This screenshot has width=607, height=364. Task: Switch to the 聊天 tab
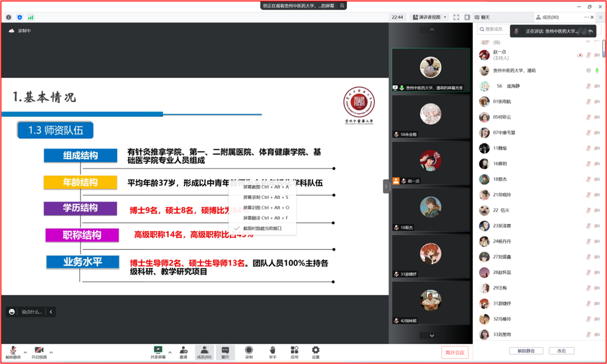(503, 17)
